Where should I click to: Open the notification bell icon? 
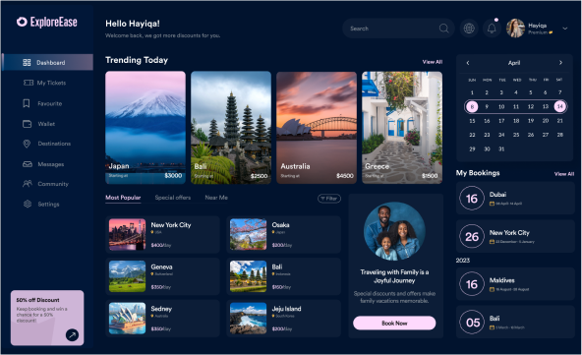(492, 29)
